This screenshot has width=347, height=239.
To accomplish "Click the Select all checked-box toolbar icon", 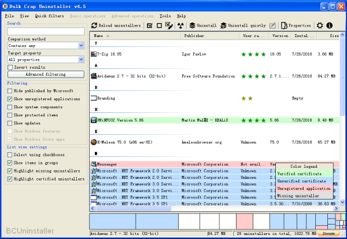I will 150,25.
